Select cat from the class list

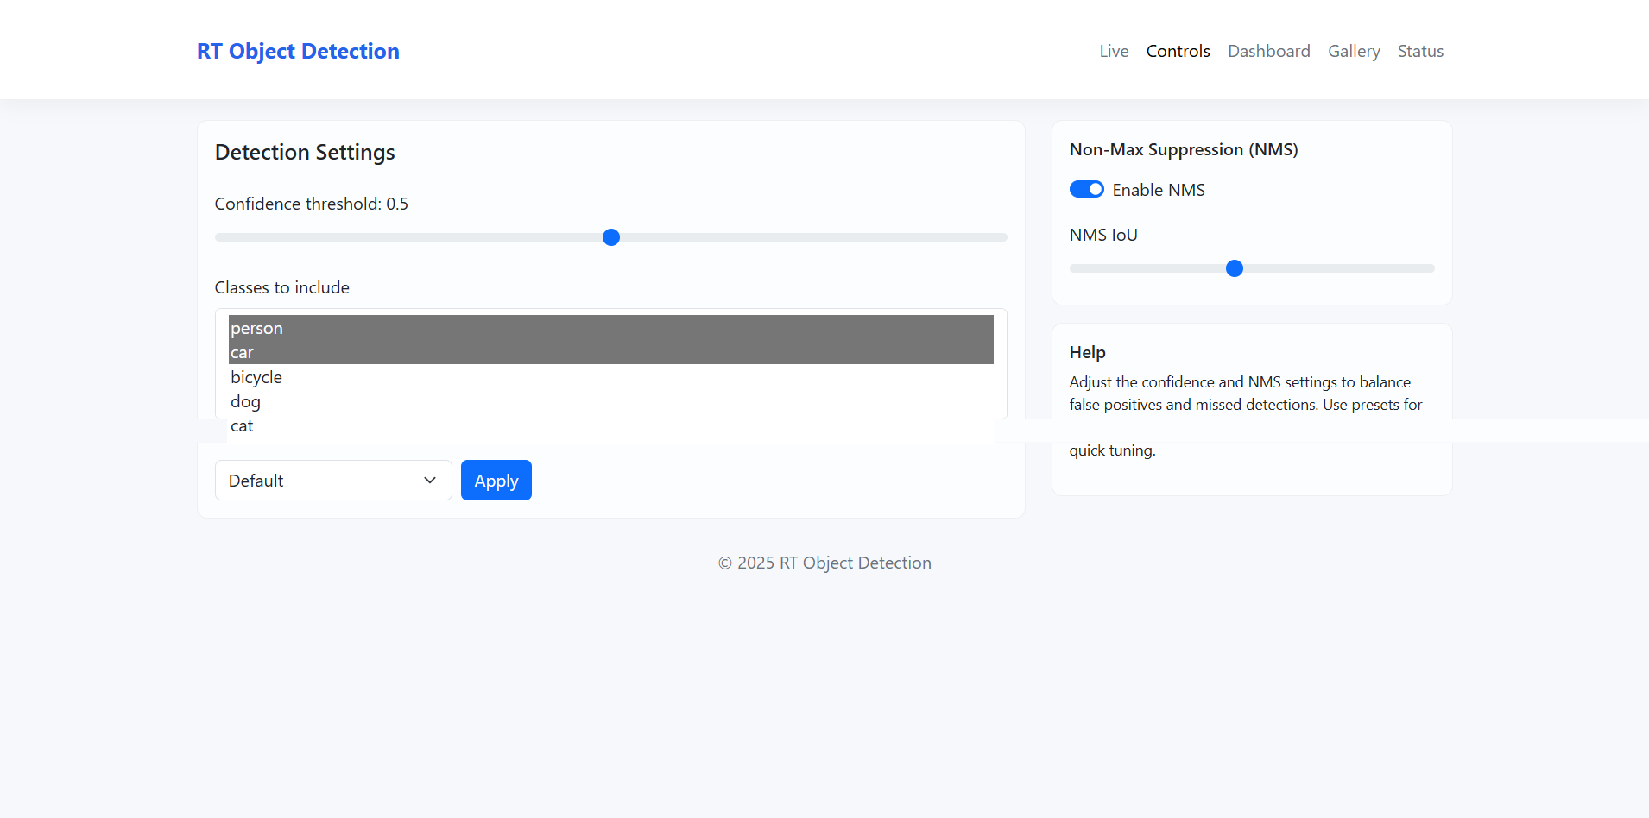coord(242,426)
